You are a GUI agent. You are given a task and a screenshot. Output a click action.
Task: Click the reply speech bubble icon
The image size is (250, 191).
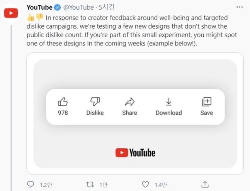(31, 184)
